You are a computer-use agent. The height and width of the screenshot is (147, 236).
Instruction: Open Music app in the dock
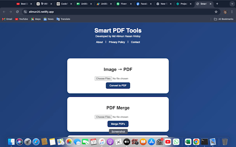point(102,142)
